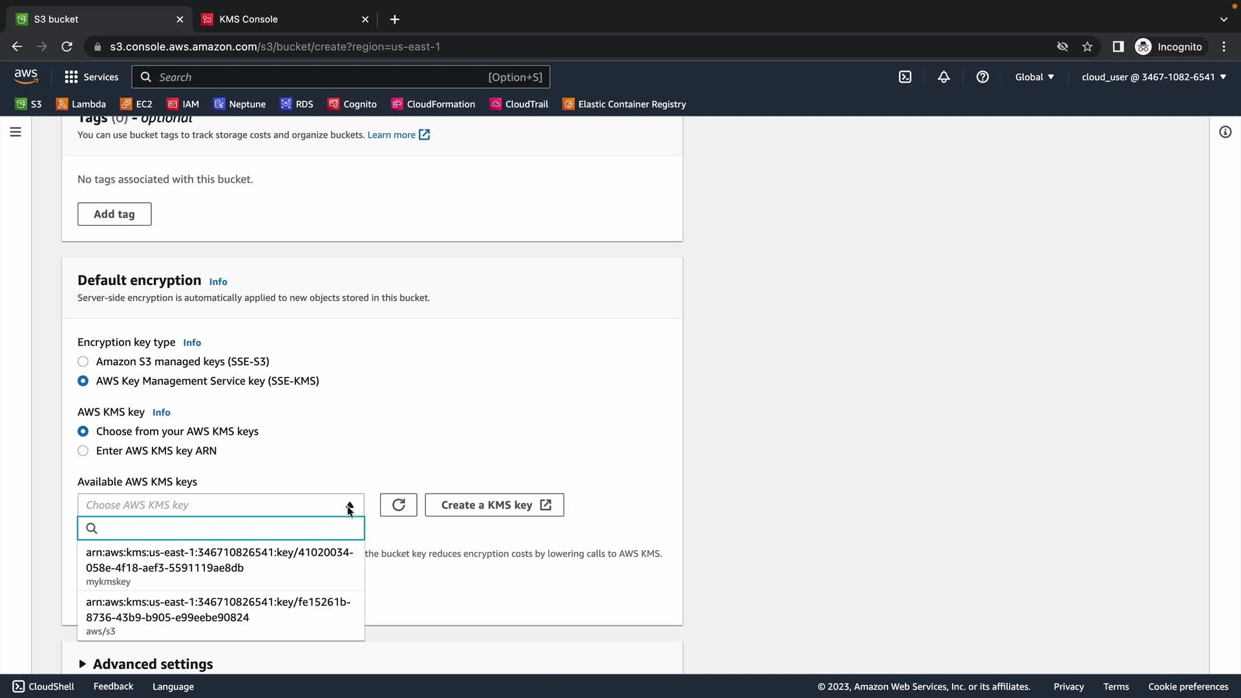Screen dimensions: 1241x698
Task: Open the Global region dropdown
Action: [x=1034, y=77]
